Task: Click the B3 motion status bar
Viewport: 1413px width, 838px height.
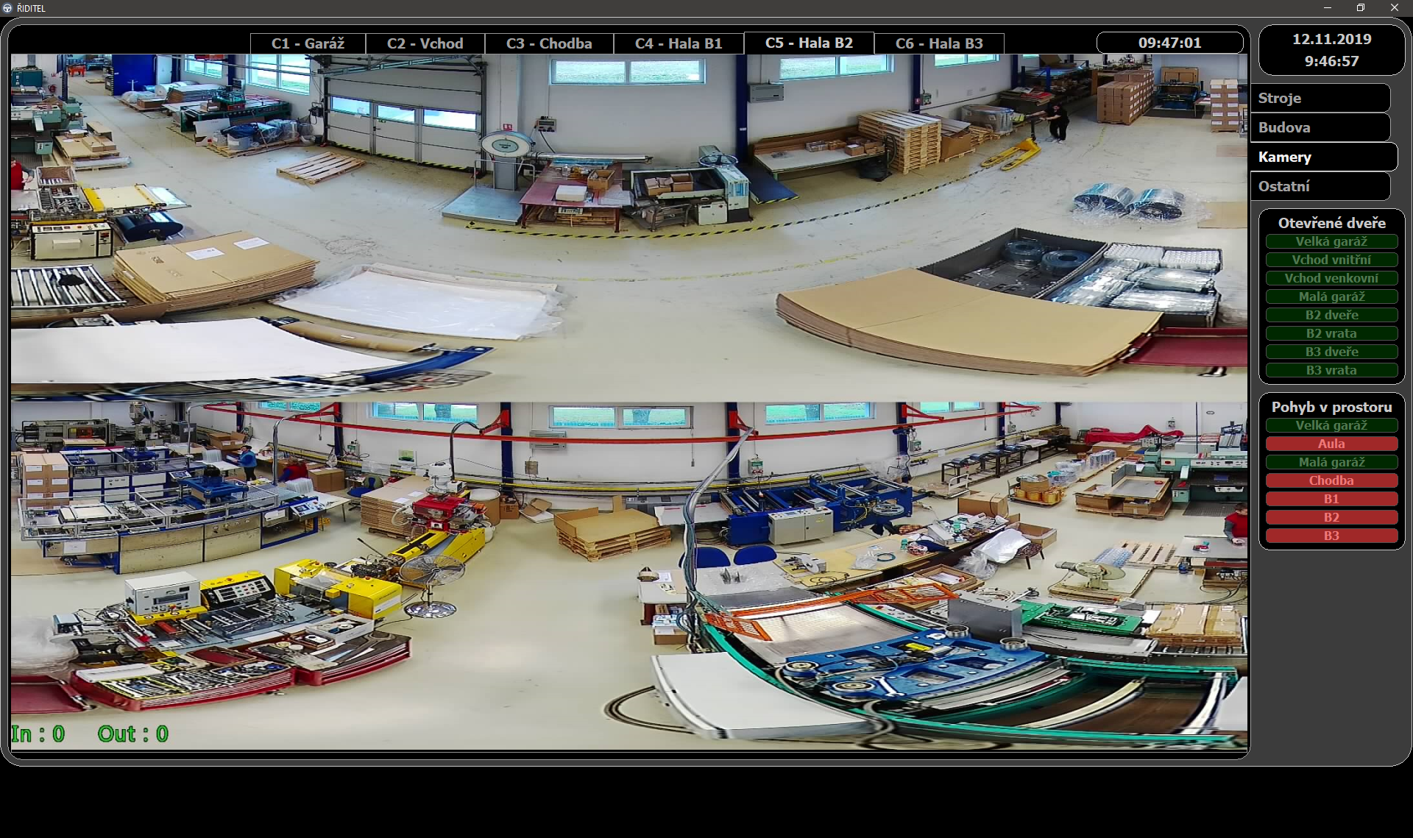Action: point(1331,536)
